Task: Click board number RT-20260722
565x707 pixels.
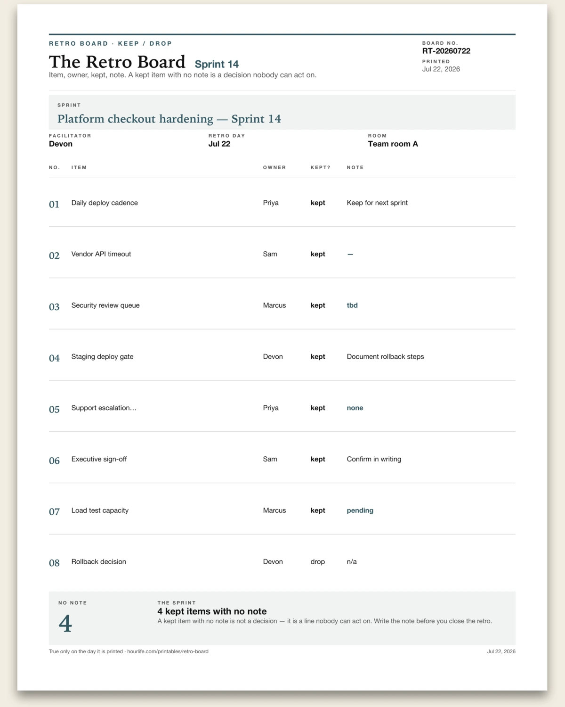Action: pos(446,51)
